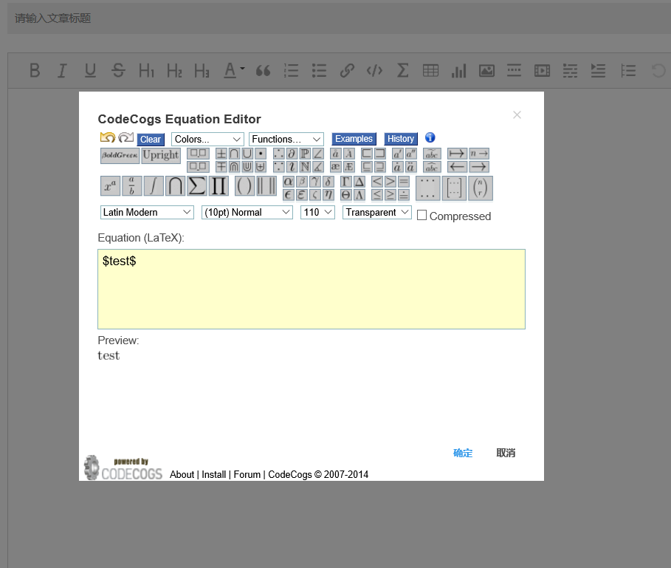This screenshot has width=671, height=568.
Task: Open the Functions dropdown
Action: (x=286, y=139)
